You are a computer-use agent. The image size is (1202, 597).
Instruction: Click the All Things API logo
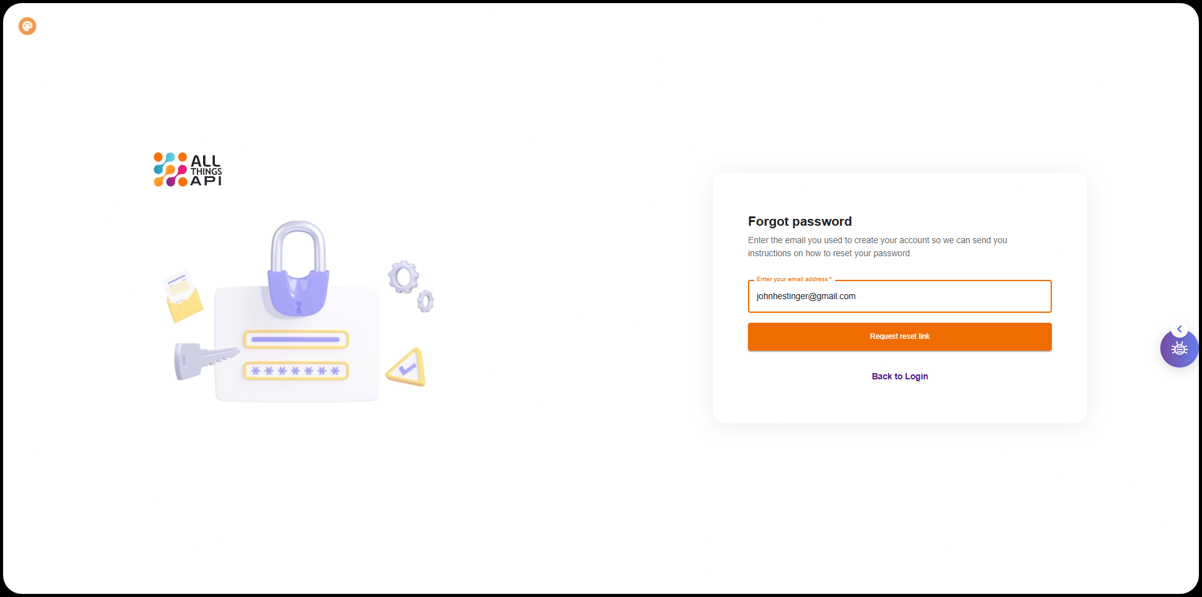pos(187,170)
